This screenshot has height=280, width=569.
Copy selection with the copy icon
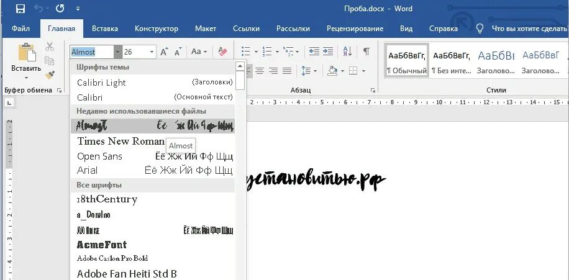tap(49, 61)
